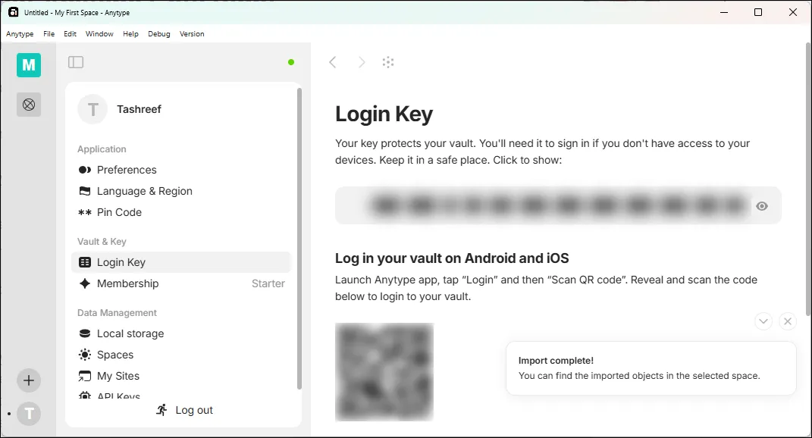Image resolution: width=812 pixels, height=438 pixels.
Task: Open the Gallery sidebar icon below the space
Action: [28, 105]
